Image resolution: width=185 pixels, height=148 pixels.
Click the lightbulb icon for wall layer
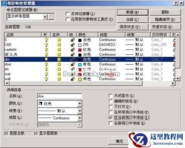click(46, 79)
